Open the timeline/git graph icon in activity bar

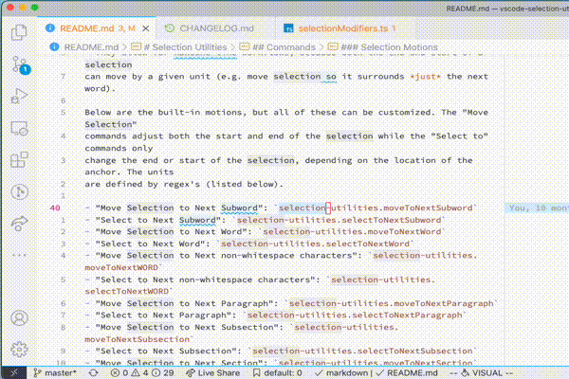19,191
